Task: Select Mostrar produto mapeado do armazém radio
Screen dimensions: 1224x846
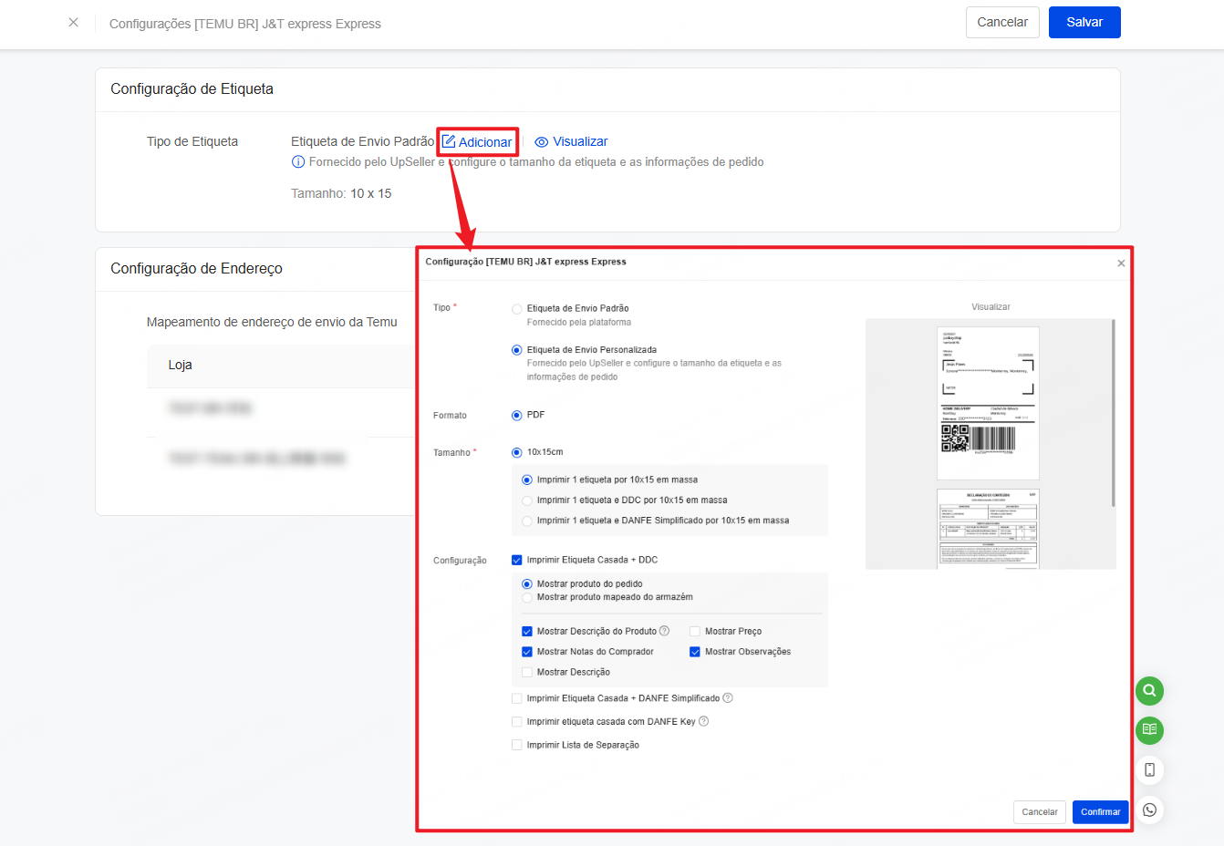Action: [x=527, y=598]
